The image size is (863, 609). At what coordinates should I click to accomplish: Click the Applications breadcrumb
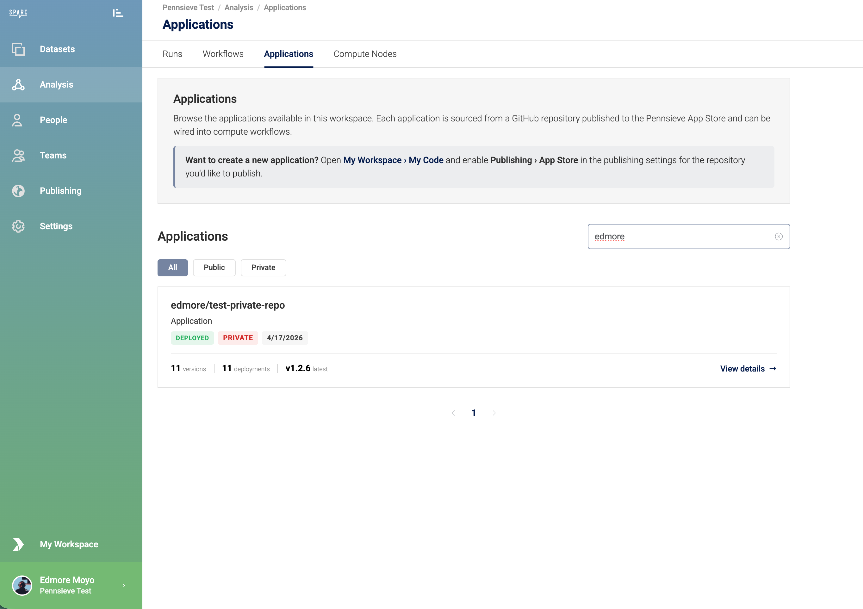(285, 8)
